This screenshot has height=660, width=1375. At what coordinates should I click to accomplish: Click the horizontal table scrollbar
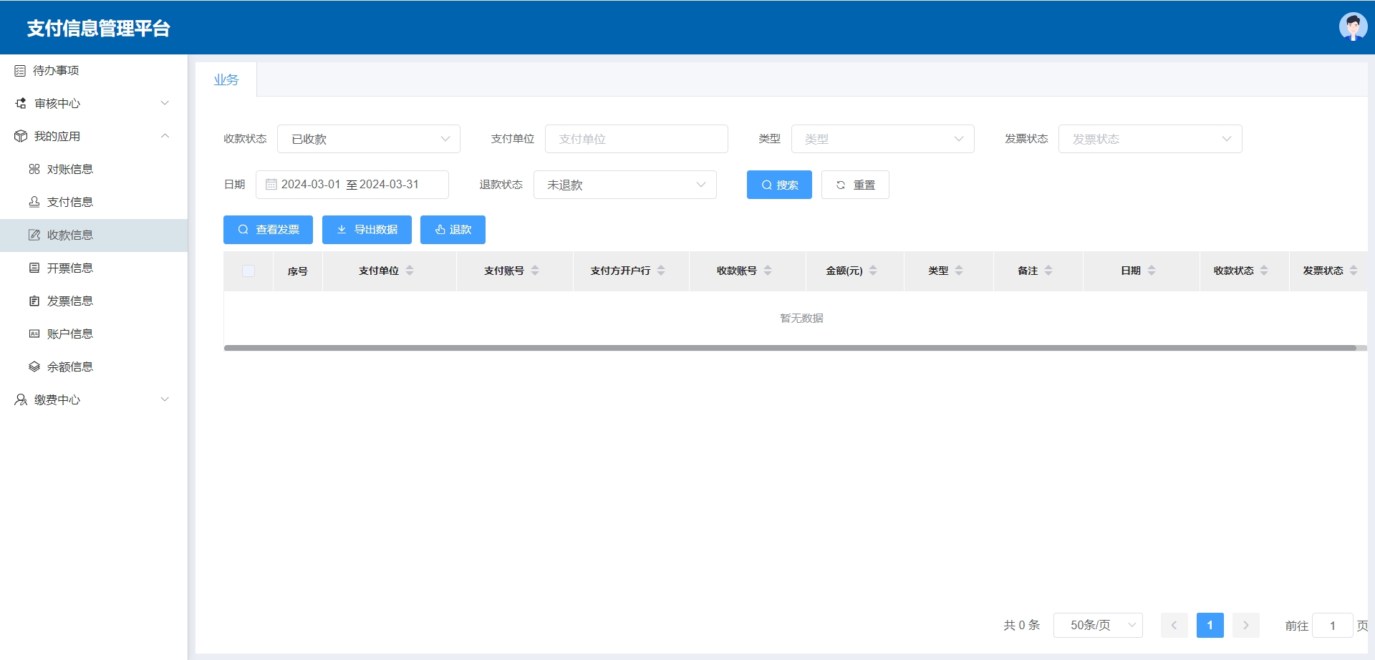788,349
